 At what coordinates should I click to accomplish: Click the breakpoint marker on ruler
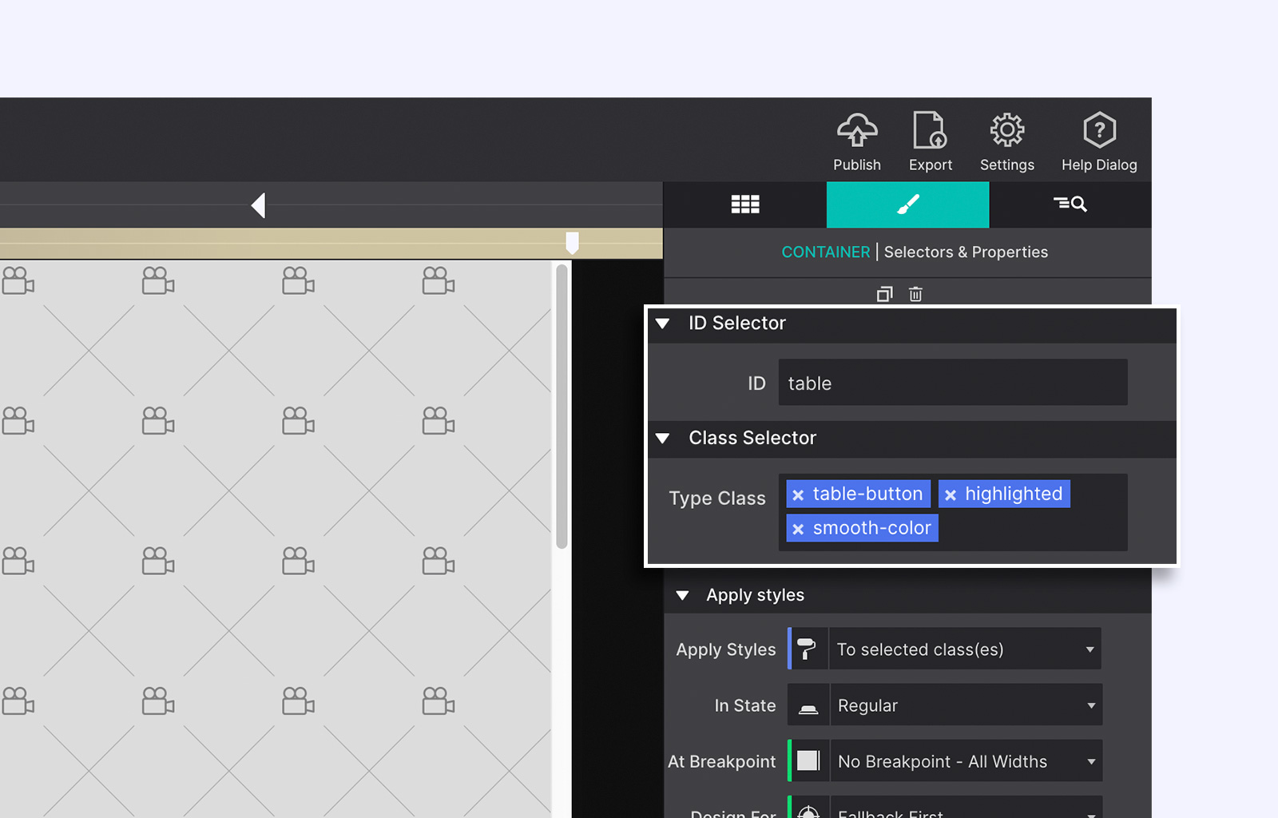[x=572, y=243]
